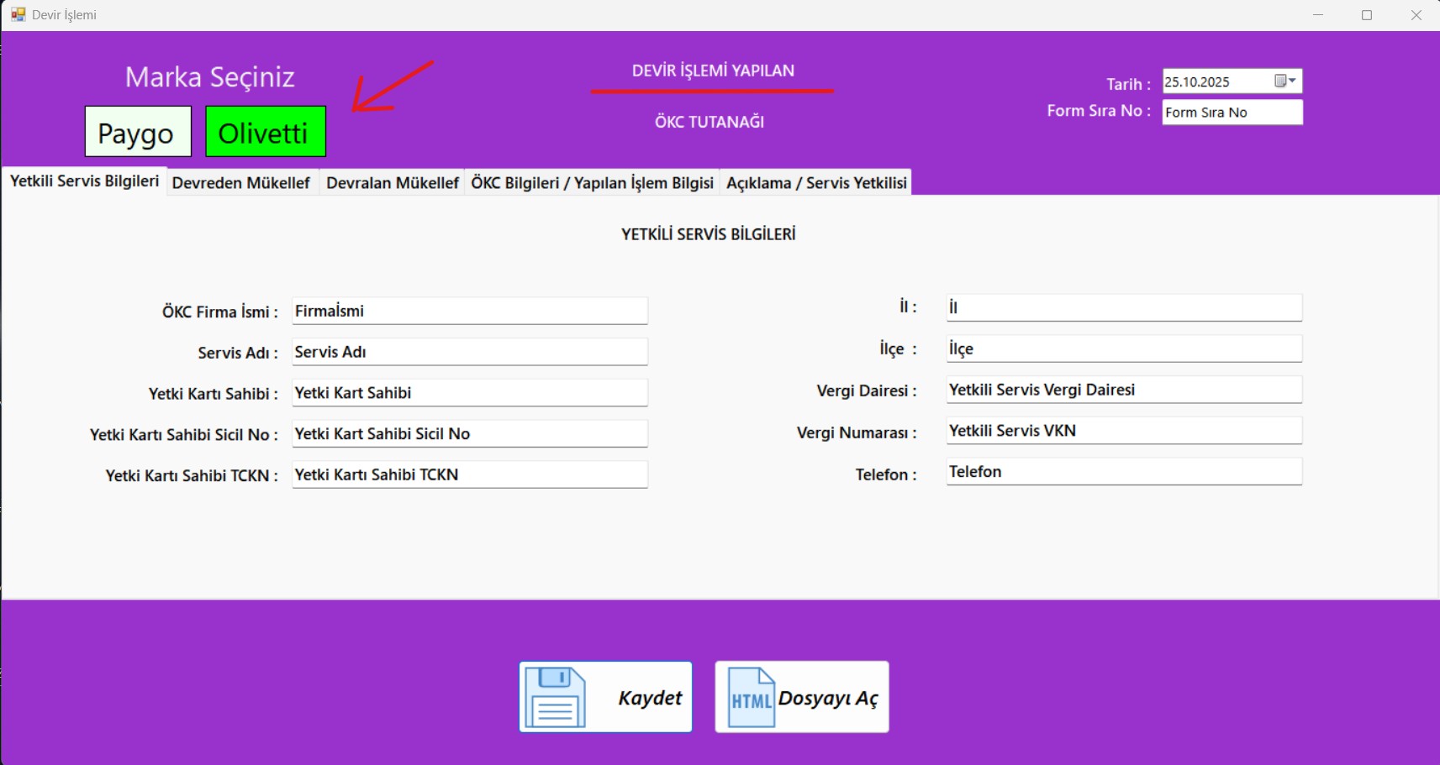The image size is (1440, 765).
Task: Select the Yetkili Servis Bilgileri tab
Action: pyautogui.click(x=84, y=181)
